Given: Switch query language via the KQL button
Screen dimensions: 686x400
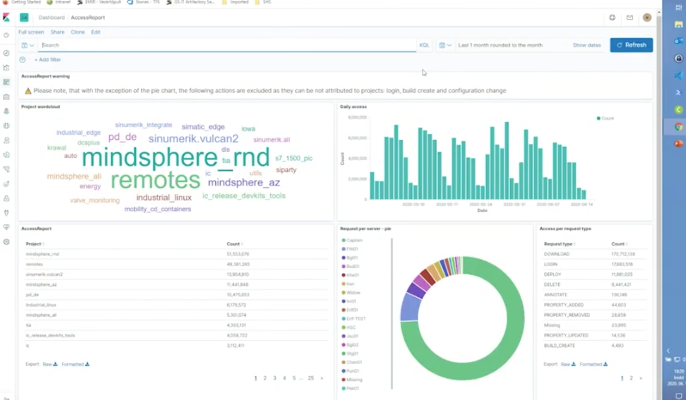Looking at the screenshot, I should point(424,45).
